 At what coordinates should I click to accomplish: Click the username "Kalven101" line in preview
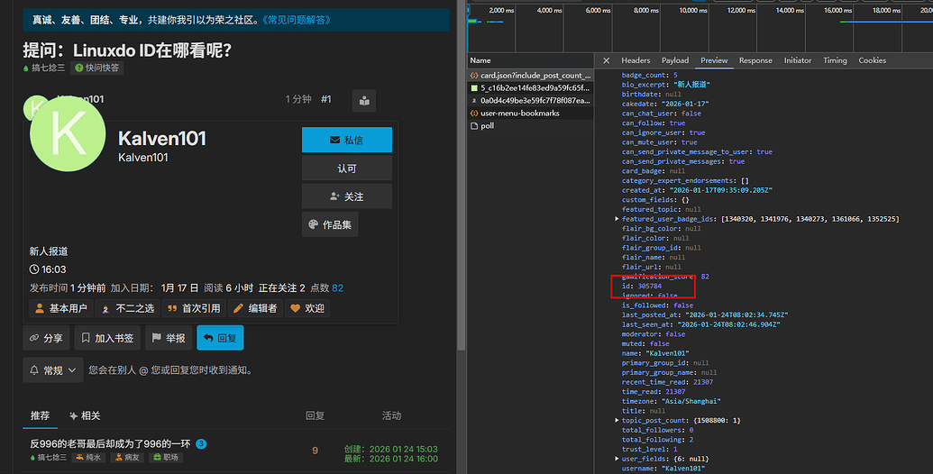pos(663,469)
